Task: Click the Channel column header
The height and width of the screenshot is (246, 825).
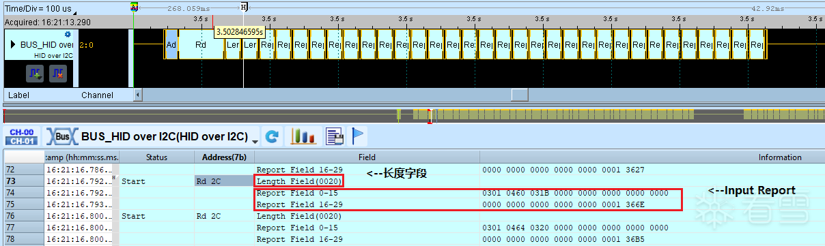Action: click(98, 95)
